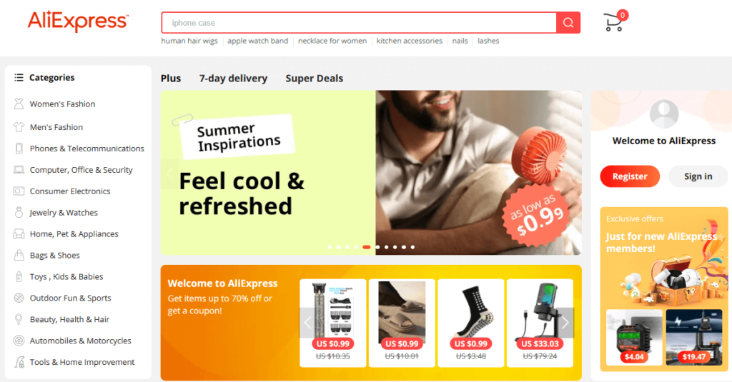
Task: Open the shopping cart icon
Action: point(614,22)
